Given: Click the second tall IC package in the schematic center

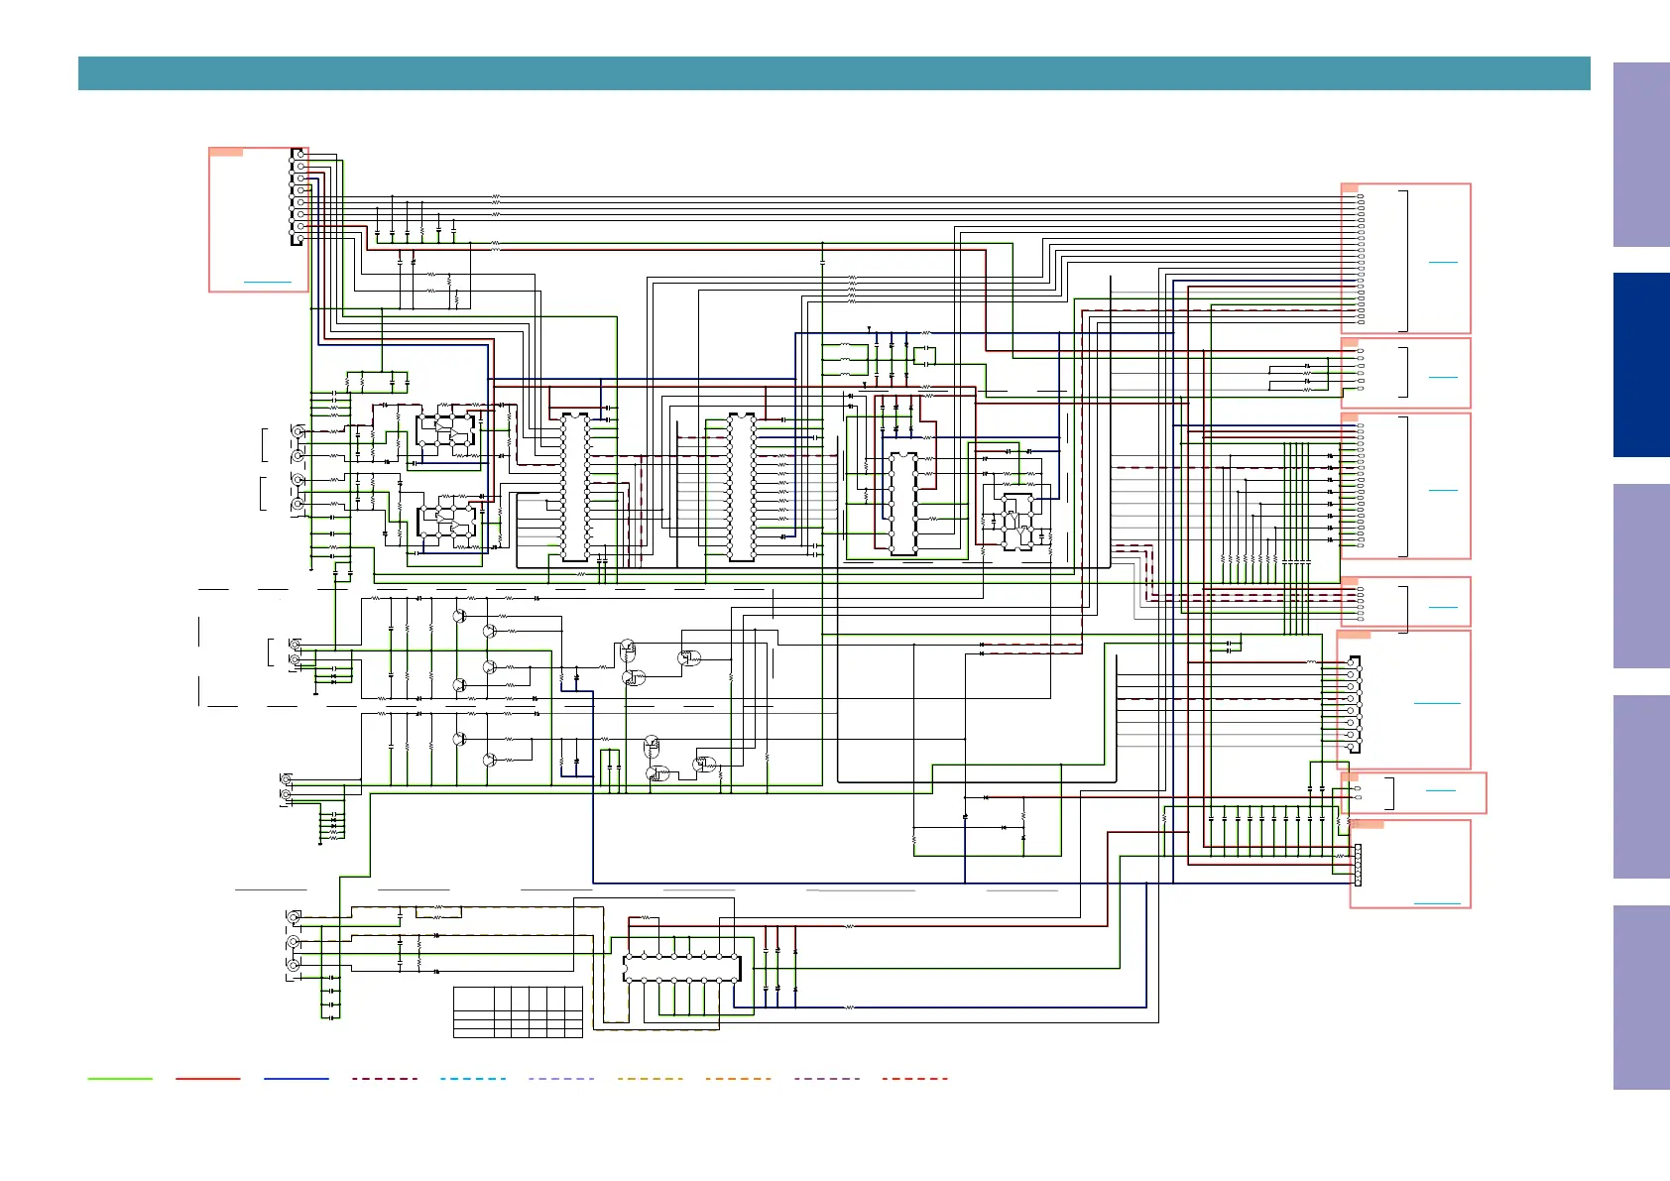Looking at the screenshot, I should click(742, 487).
